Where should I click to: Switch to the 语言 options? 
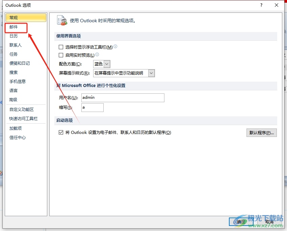coord(14,91)
